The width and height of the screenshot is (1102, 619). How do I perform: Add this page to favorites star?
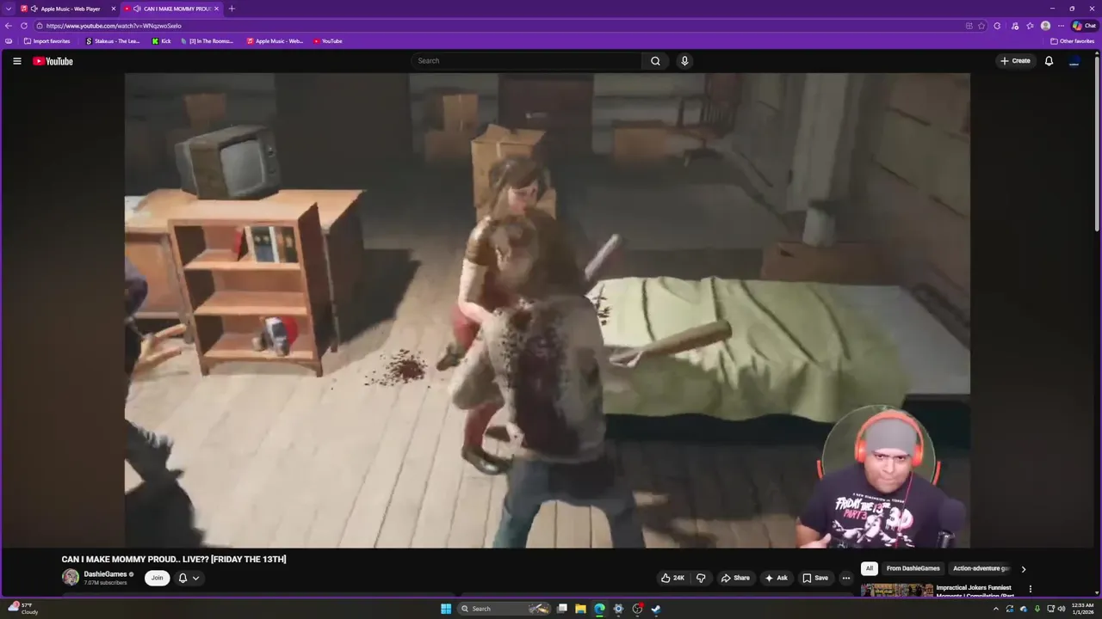981,26
